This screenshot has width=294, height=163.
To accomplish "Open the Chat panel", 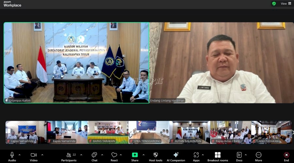I will coord(94,156).
